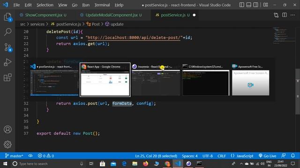Open the Go menu
The height and width of the screenshot is (168, 300).
tap(75, 5)
